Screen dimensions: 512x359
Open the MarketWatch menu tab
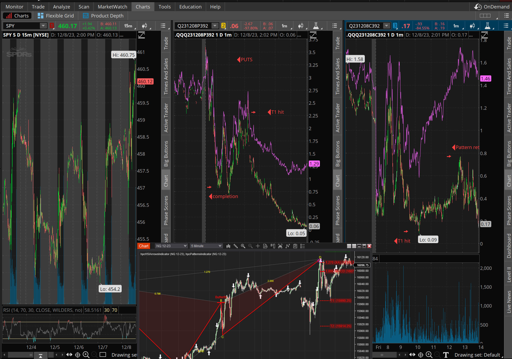112,7
